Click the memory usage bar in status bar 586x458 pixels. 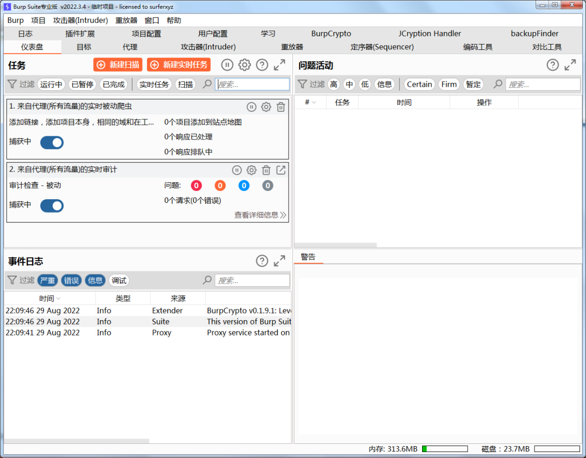pos(445,449)
